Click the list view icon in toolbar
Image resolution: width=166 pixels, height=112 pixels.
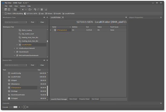click(x=42, y=10)
